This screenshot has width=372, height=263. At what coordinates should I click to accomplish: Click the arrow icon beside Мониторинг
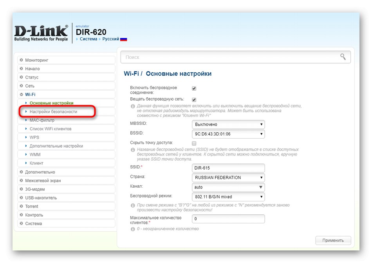(x=21, y=60)
